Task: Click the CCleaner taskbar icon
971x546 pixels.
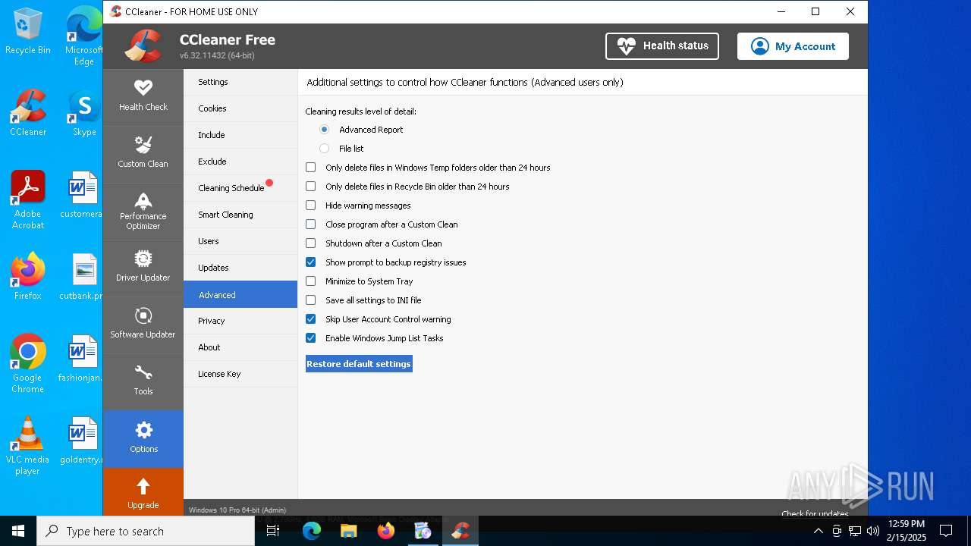Action: pyautogui.click(x=460, y=531)
